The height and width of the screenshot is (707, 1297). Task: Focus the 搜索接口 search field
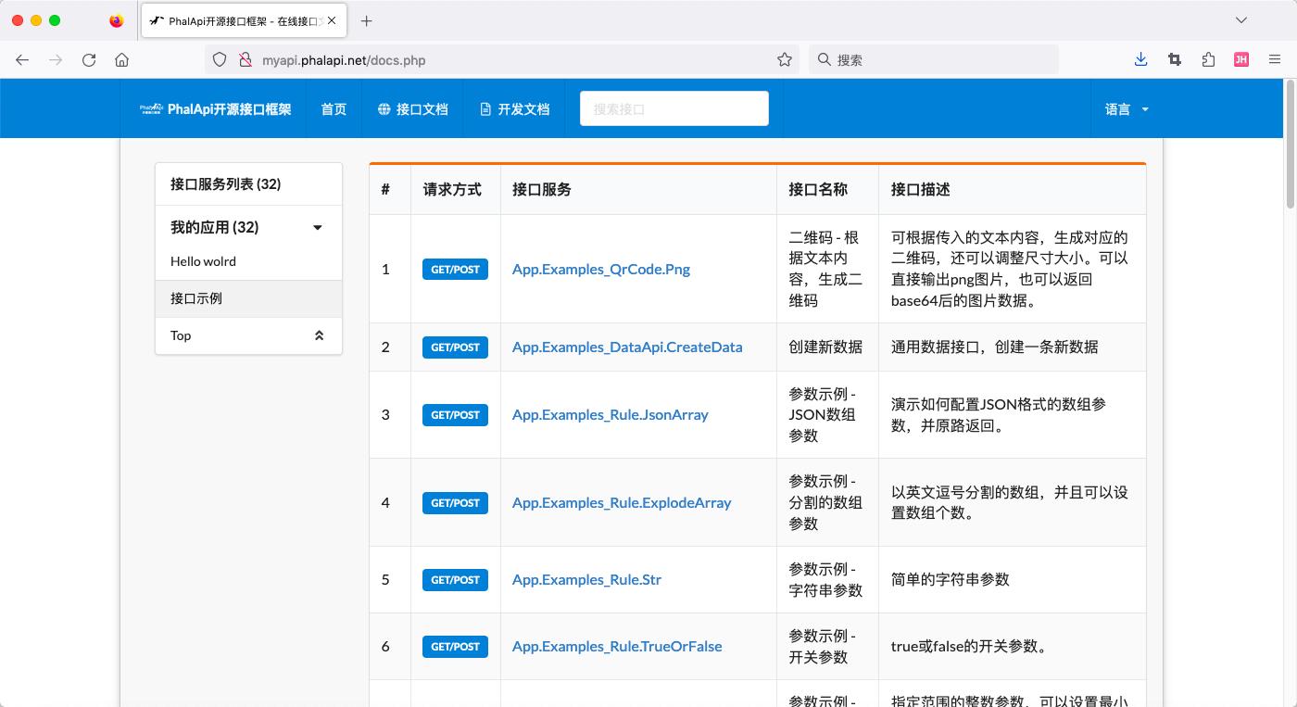coord(674,108)
